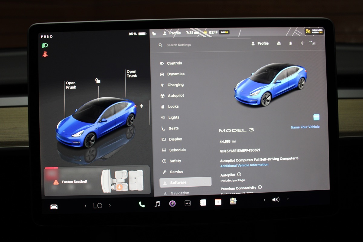Open the calendar app icon
The height and width of the screenshot is (242, 363).
pyautogui.click(x=218, y=202)
